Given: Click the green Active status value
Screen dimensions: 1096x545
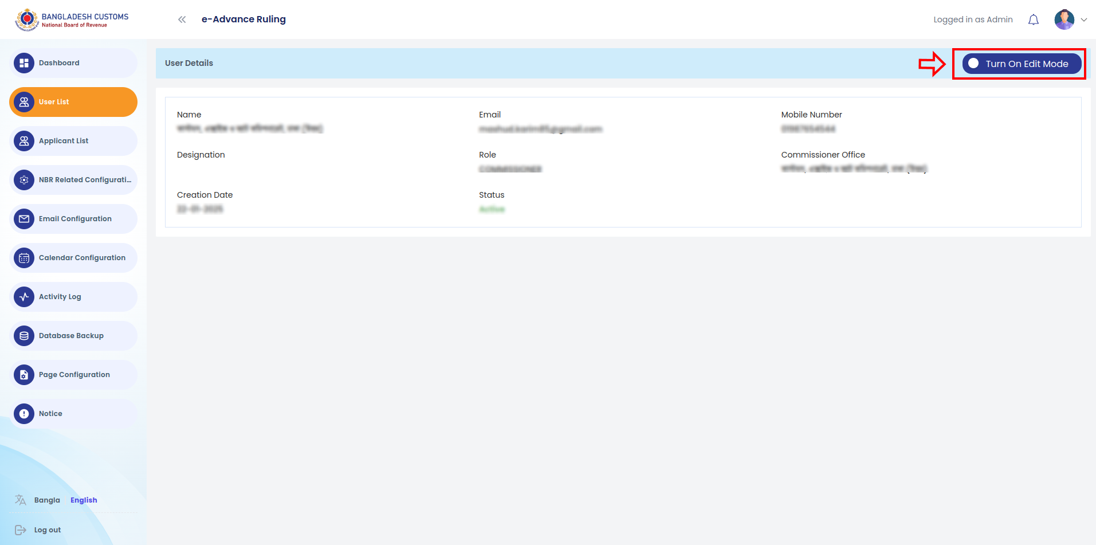Looking at the screenshot, I should [x=492, y=209].
